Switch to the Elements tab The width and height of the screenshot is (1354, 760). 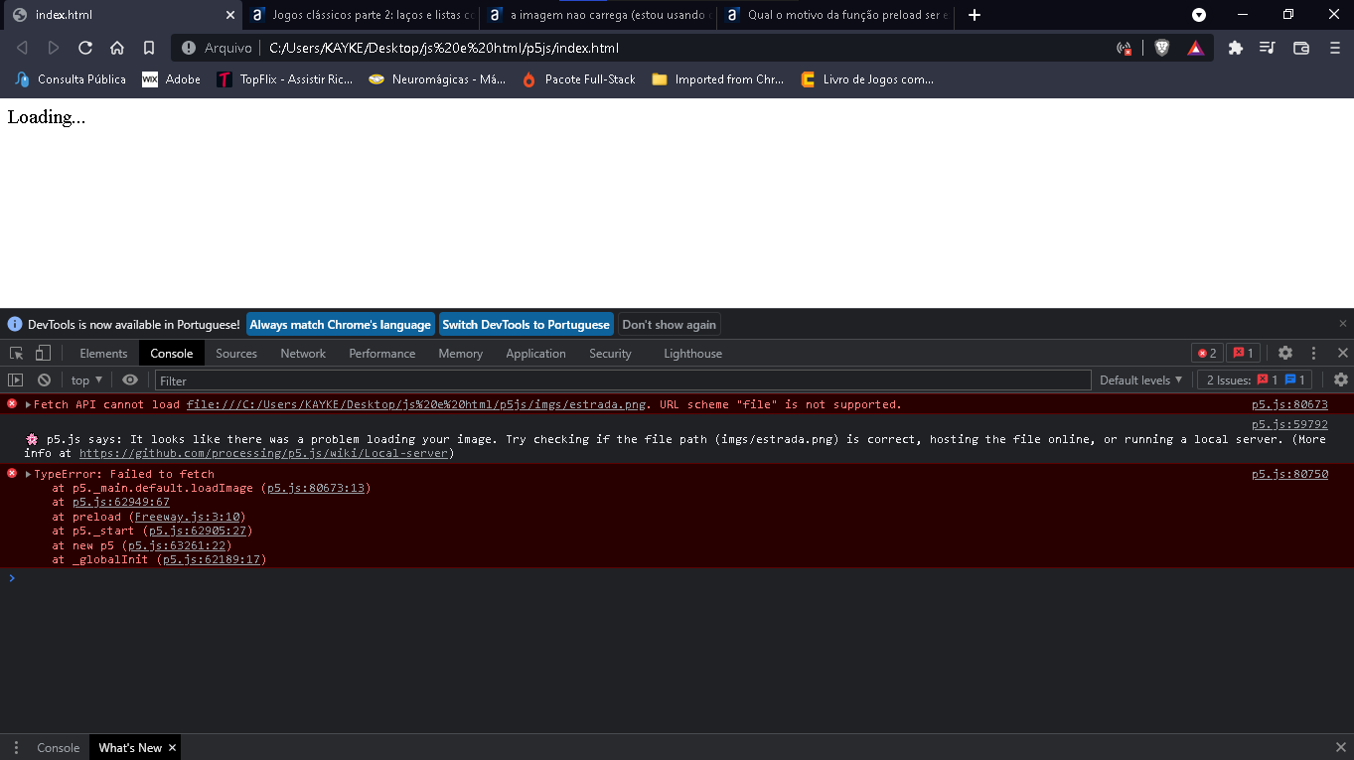103,354
